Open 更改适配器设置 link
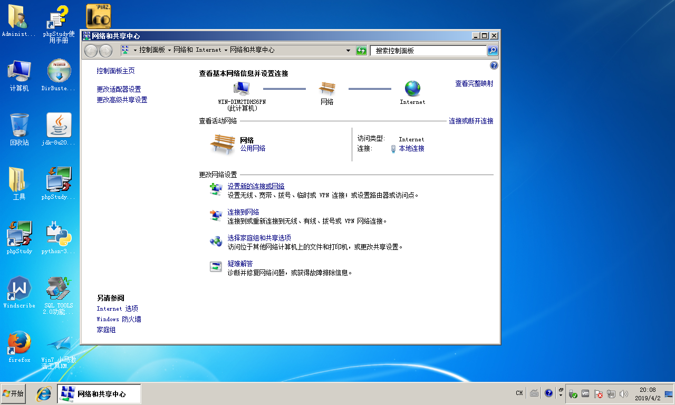The width and height of the screenshot is (675, 405). click(119, 89)
